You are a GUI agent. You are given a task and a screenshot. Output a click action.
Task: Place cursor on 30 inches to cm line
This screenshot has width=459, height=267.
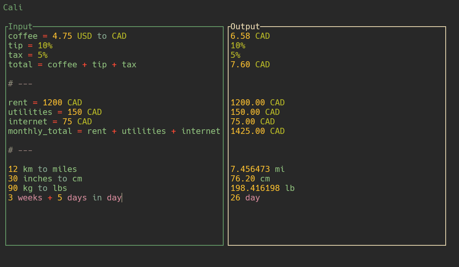coord(45,179)
